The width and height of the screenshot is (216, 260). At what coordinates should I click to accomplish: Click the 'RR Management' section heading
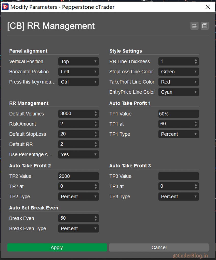point(29,103)
